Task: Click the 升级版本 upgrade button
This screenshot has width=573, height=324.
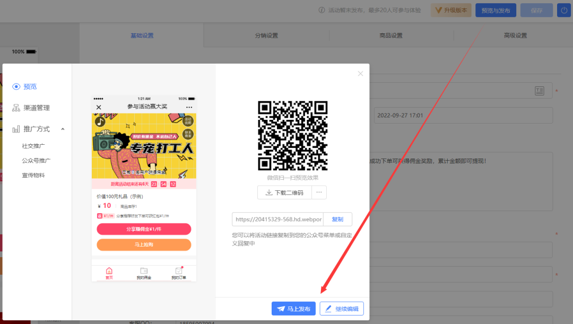Action: [451, 10]
